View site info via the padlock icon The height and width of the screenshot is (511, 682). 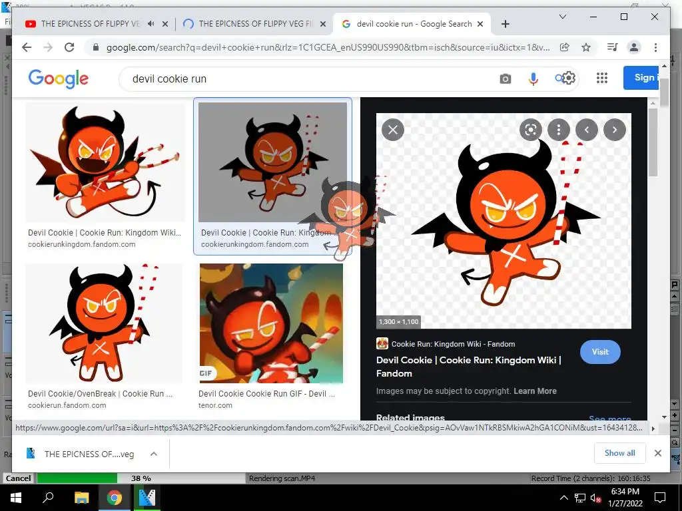click(x=96, y=47)
